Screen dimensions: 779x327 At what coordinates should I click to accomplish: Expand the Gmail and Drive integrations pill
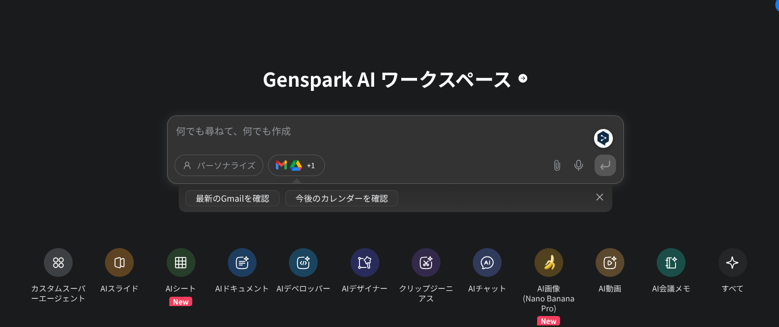(296, 166)
